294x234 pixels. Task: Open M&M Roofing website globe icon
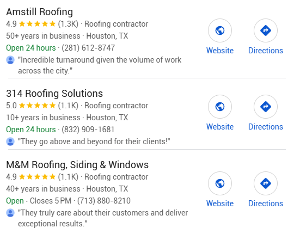(220, 183)
